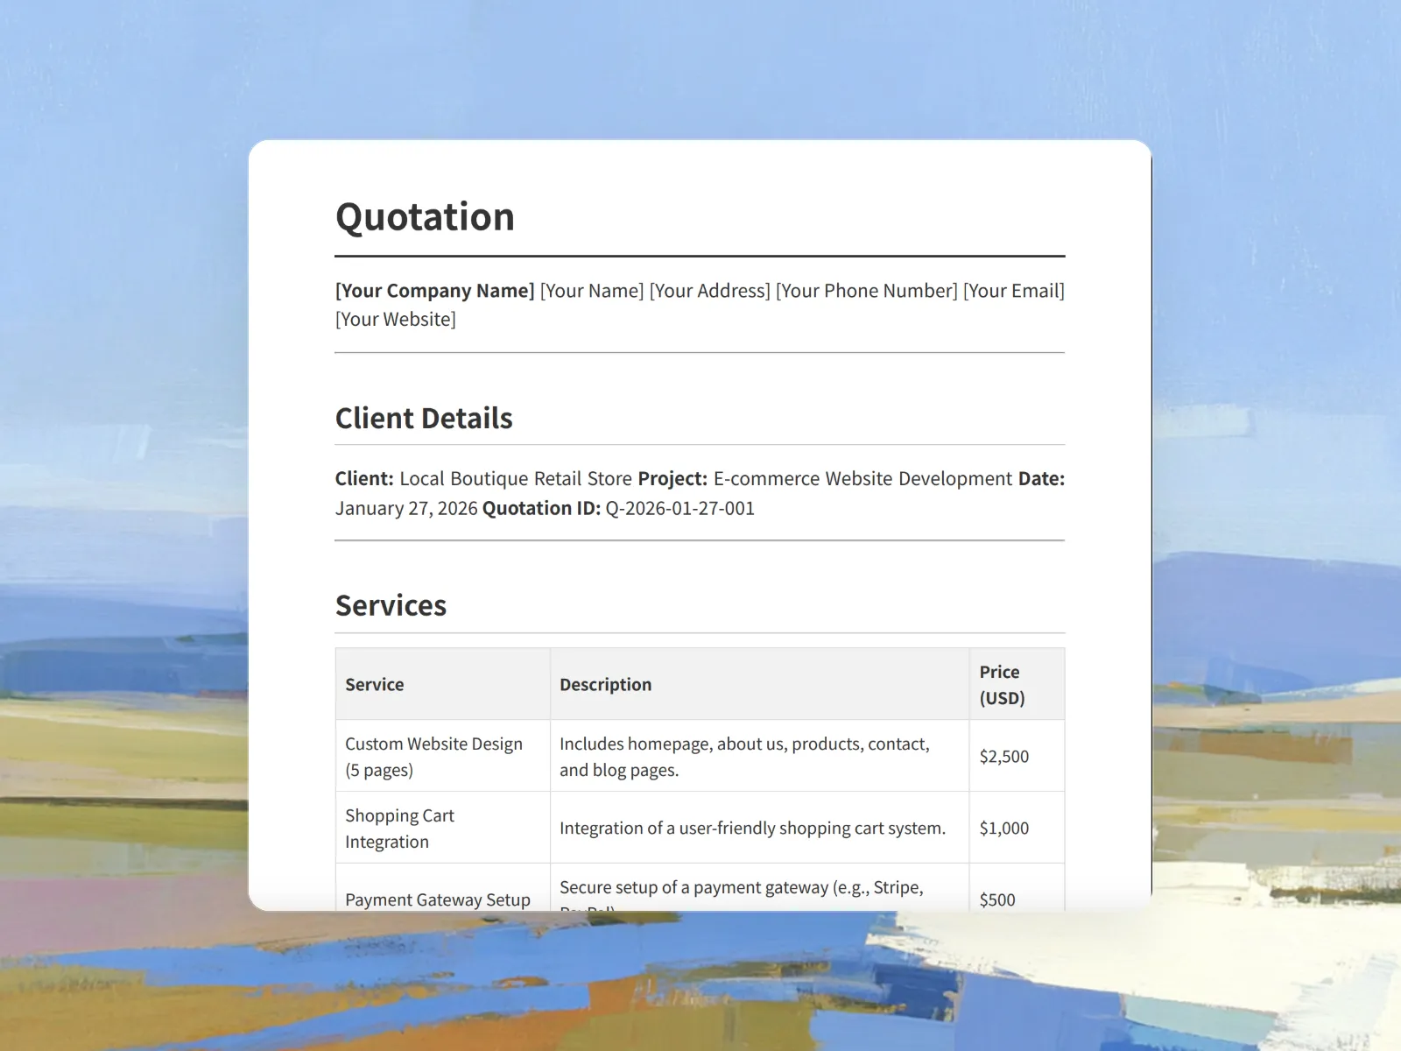Click the [Your Phone Number] placeholder
The height and width of the screenshot is (1051, 1401).
click(x=866, y=291)
